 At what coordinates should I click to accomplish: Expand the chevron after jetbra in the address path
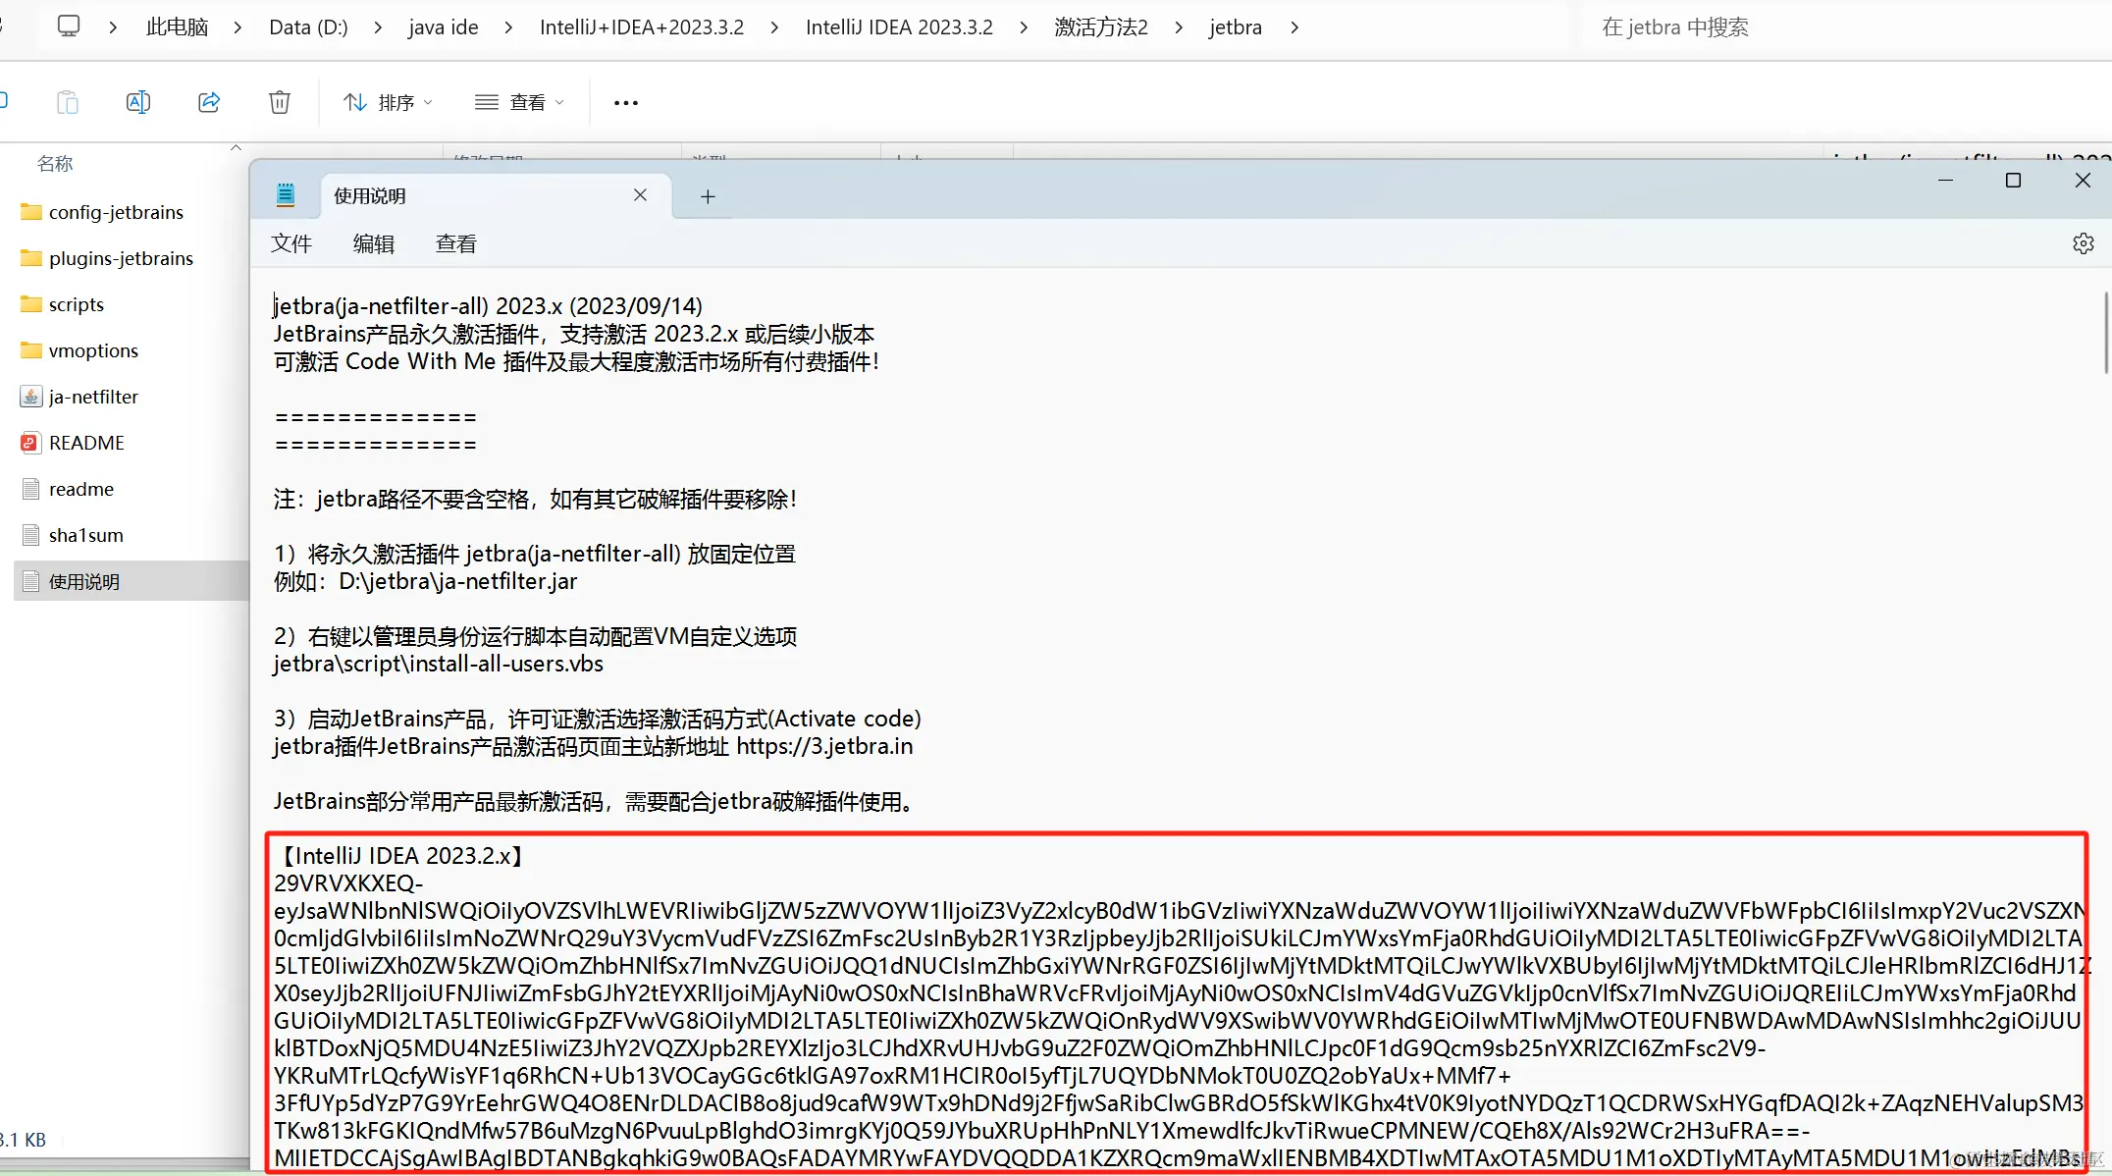(1294, 27)
